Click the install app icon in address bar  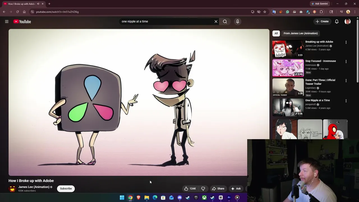click(253, 12)
